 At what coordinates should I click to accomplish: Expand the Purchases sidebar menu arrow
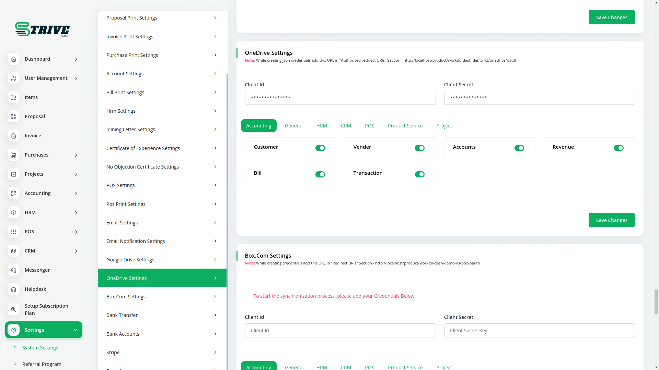[x=76, y=155]
